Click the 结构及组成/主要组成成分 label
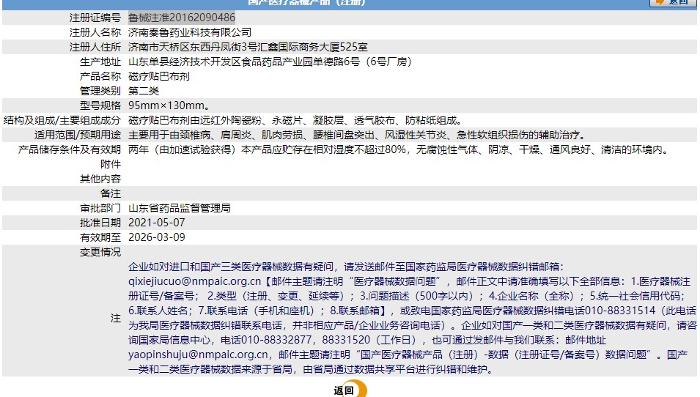 tap(62, 120)
